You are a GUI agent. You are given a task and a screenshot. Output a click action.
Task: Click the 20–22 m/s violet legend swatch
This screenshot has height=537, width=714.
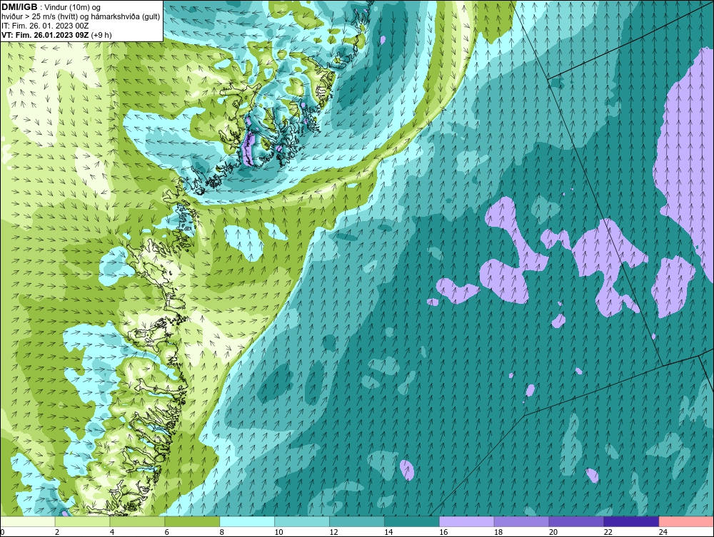pyautogui.click(x=576, y=521)
